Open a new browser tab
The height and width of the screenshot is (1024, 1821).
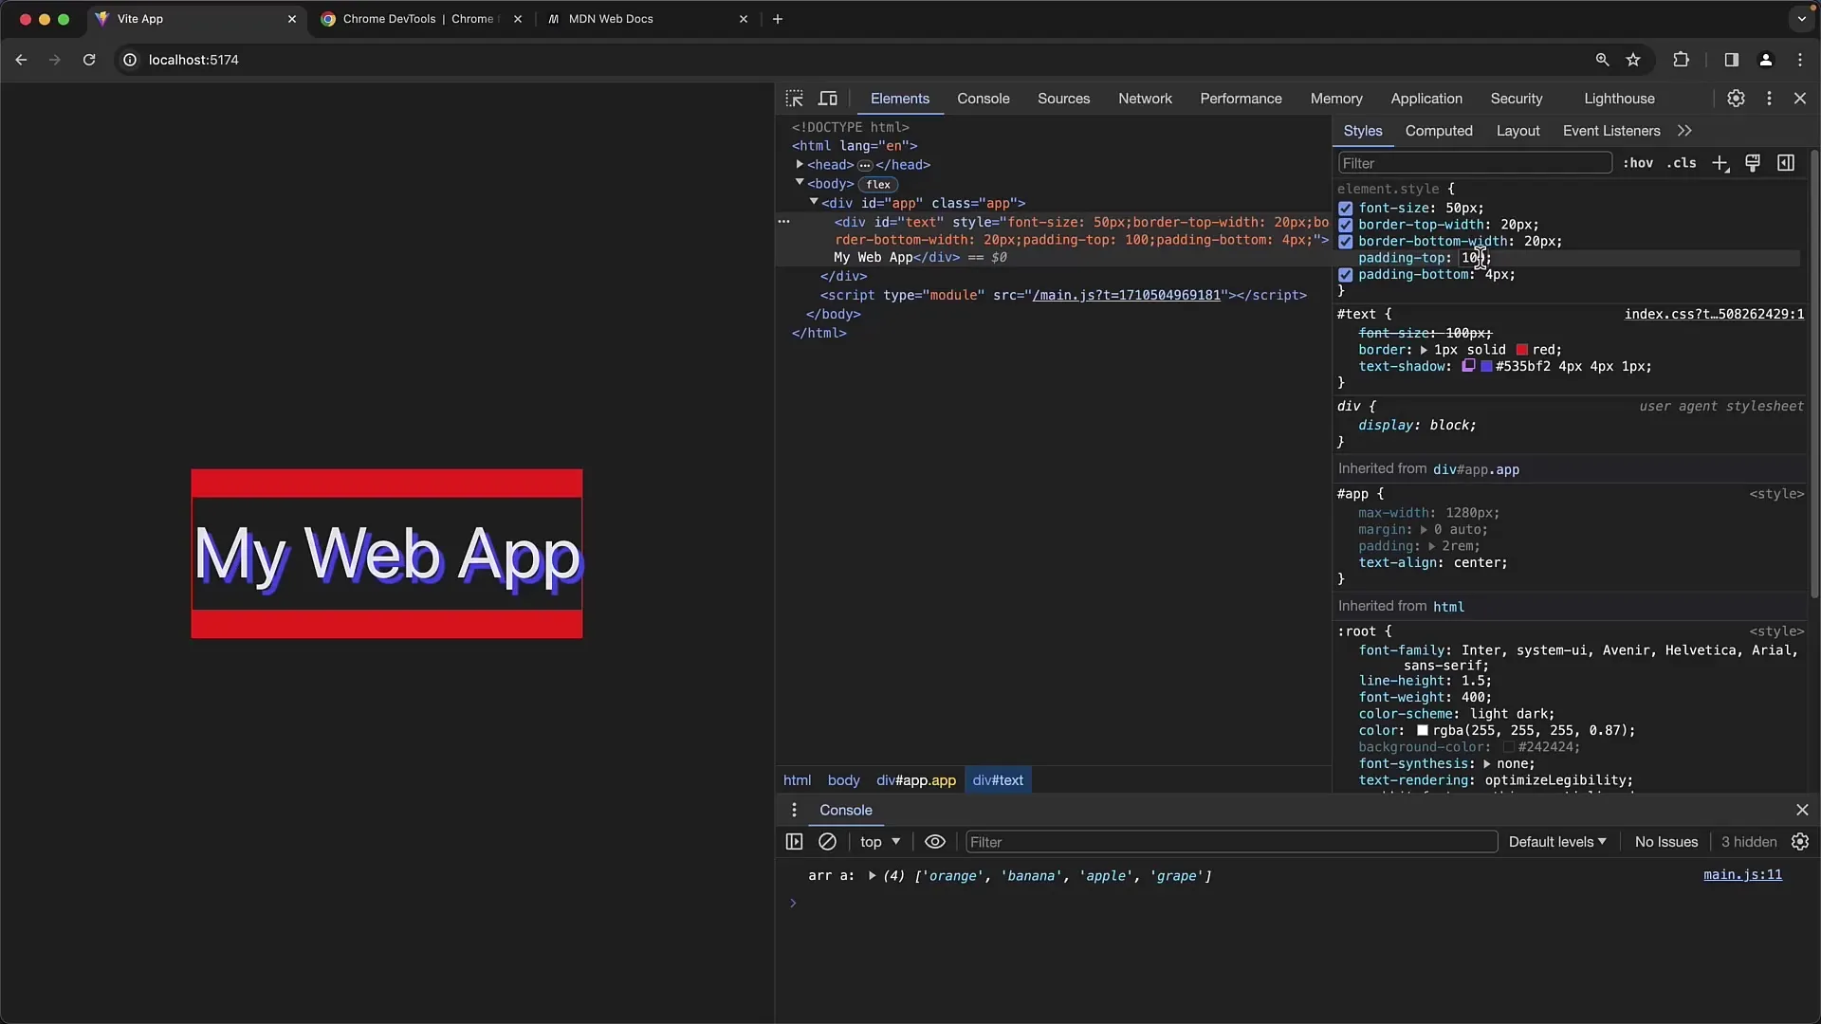778,19
